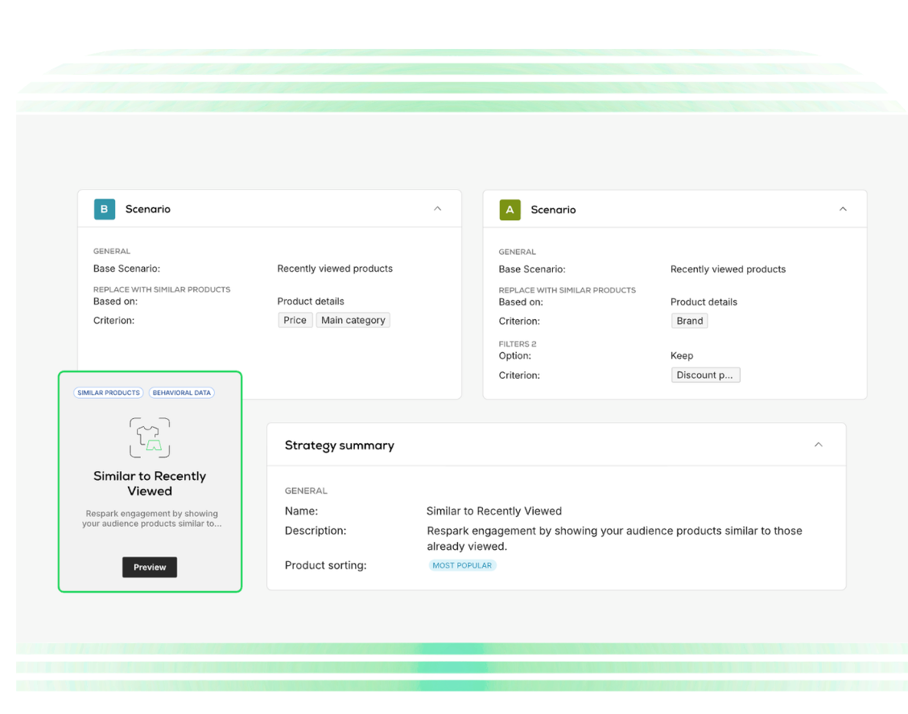The width and height of the screenshot is (908, 714).
Task: Click the truncated card description text
Action: pos(151,519)
